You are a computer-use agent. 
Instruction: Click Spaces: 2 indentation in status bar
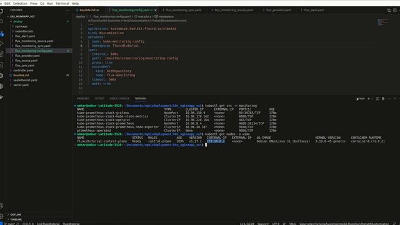click(x=263, y=224)
